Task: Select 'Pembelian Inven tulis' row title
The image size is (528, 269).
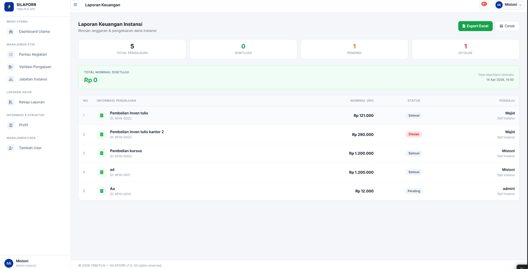Action: pyautogui.click(x=129, y=113)
